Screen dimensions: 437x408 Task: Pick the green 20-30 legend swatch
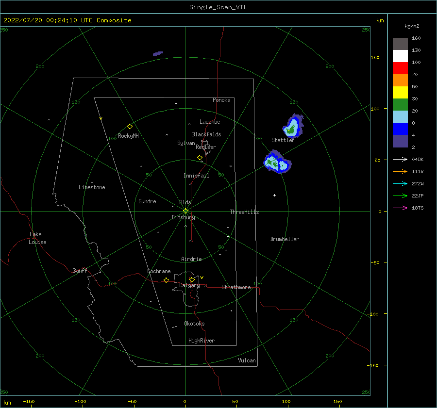pyautogui.click(x=400, y=105)
